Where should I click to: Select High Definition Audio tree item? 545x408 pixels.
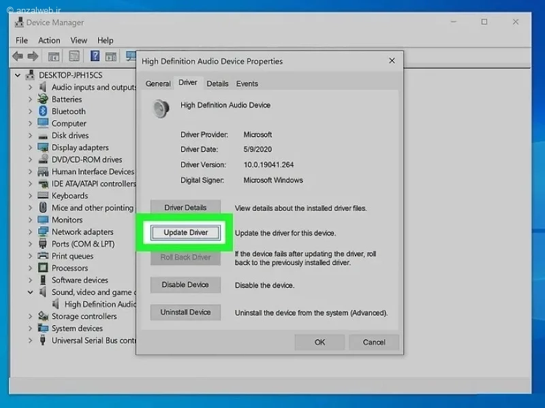pos(100,304)
